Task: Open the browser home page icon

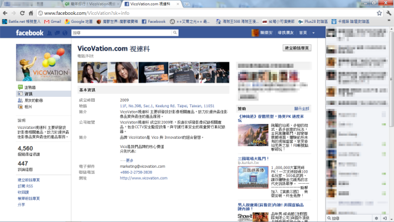Action: (x=31, y=13)
